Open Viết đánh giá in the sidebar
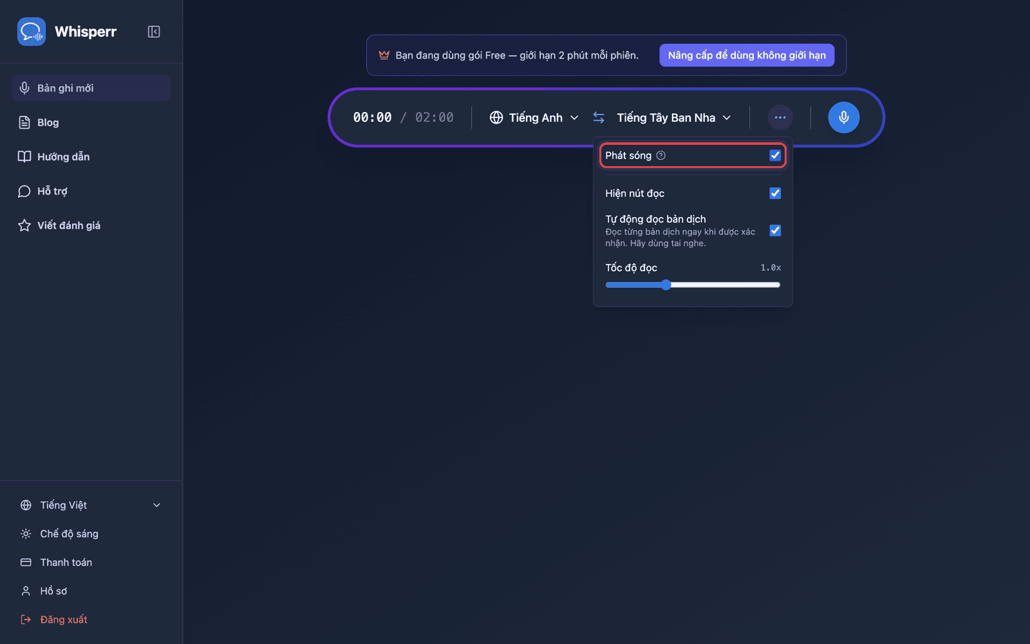The image size is (1030, 644). point(91,225)
